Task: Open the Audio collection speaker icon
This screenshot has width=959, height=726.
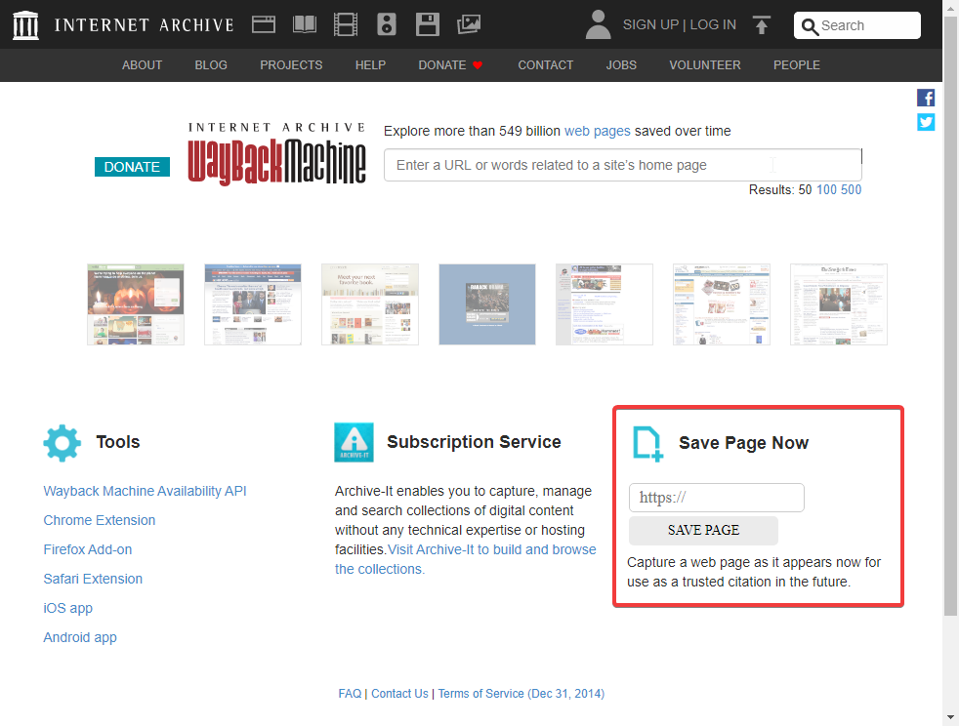Action: click(386, 23)
